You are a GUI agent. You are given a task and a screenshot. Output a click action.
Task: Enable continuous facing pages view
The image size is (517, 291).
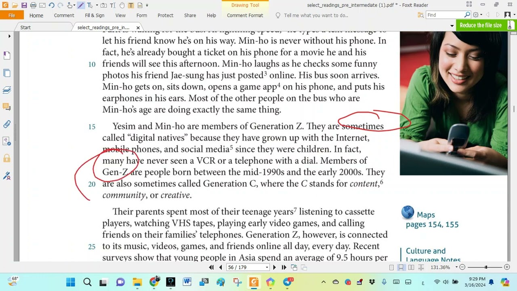421,268
